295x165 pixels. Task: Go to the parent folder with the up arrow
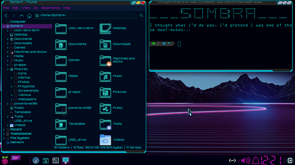point(21,16)
